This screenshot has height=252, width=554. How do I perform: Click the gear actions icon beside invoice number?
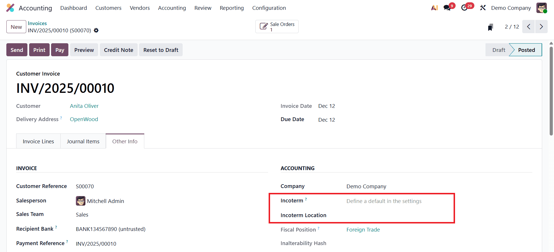pyautogui.click(x=96, y=30)
